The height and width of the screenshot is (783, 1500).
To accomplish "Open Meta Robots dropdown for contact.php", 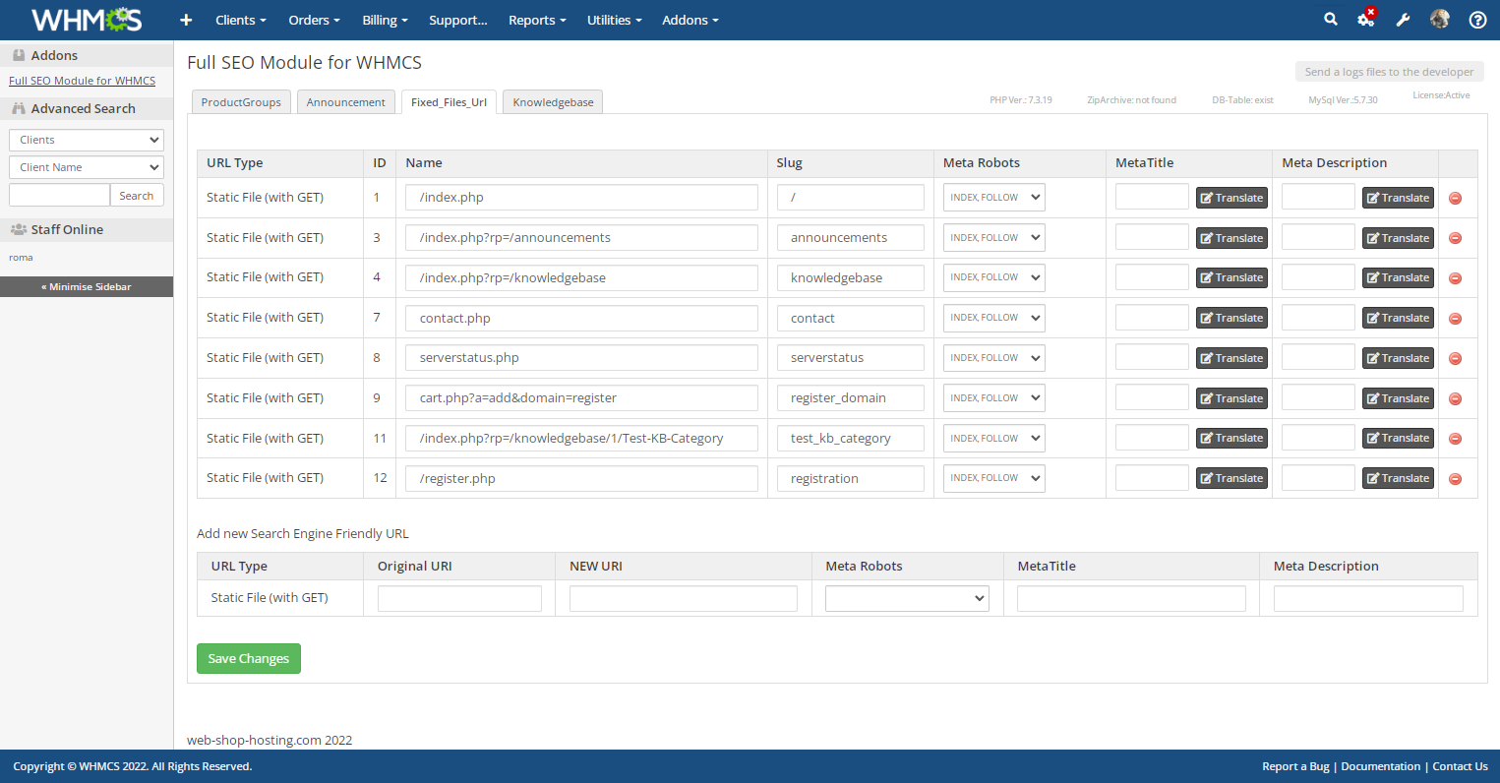I will pos(993,318).
